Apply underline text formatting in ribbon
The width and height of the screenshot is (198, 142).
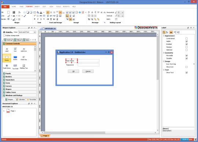coord(41,19)
